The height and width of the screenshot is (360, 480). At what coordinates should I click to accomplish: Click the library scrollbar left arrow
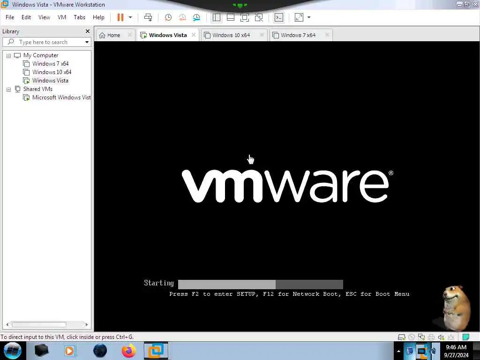7,324
